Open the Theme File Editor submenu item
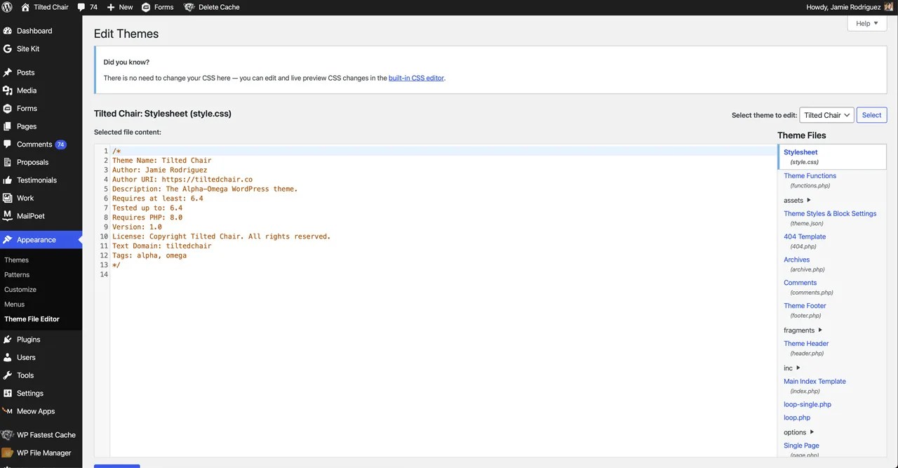Viewport: 898px width, 468px height. pos(32,319)
